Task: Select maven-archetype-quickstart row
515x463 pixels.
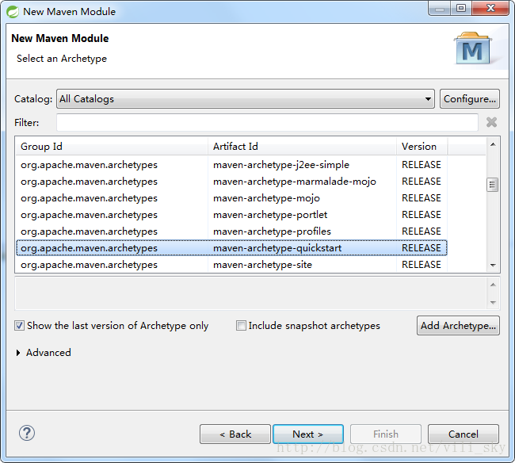Action: tap(231, 248)
